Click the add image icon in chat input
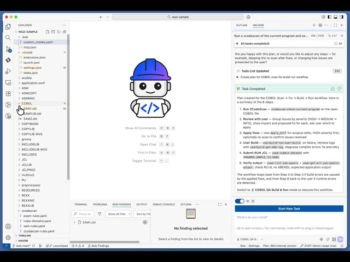Viewport: 350px width, 262px height. (334, 239)
